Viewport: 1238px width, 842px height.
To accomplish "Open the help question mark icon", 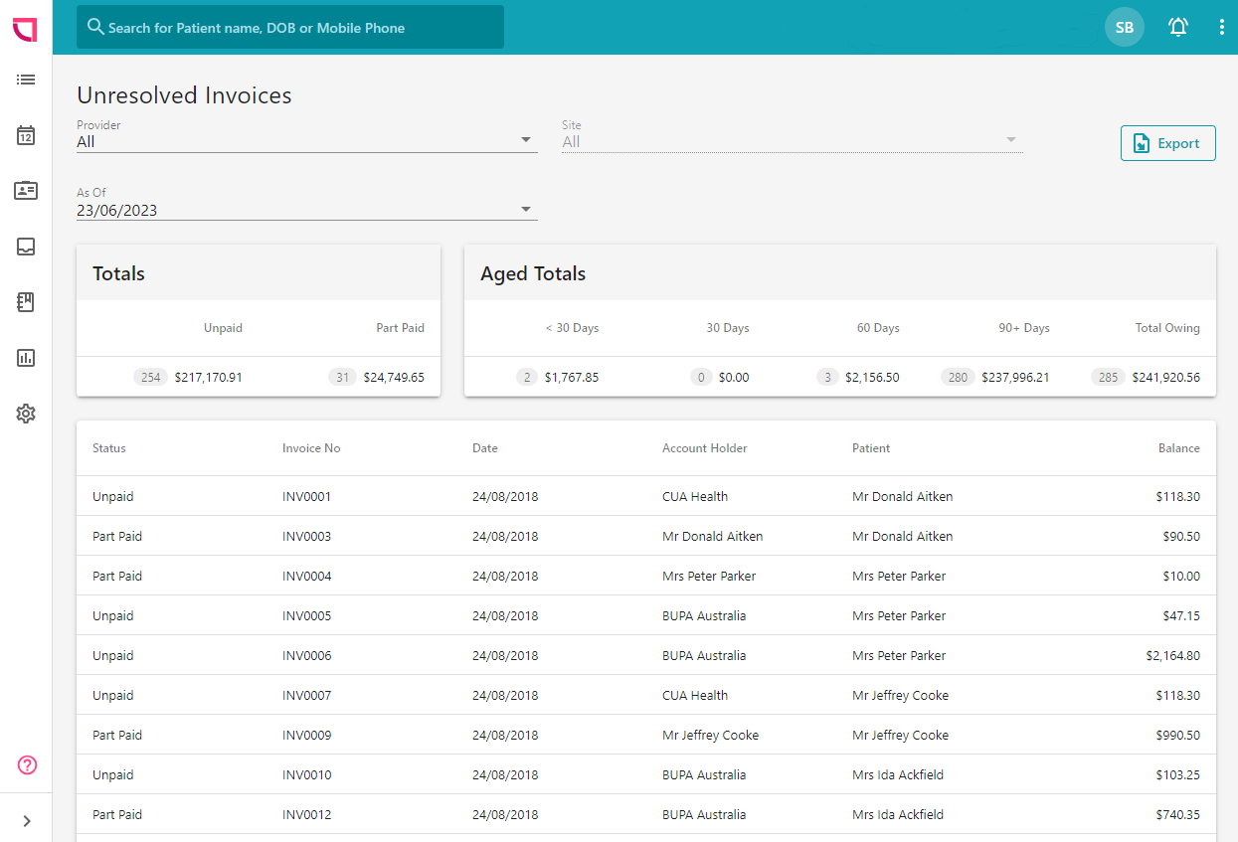I will 26,765.
